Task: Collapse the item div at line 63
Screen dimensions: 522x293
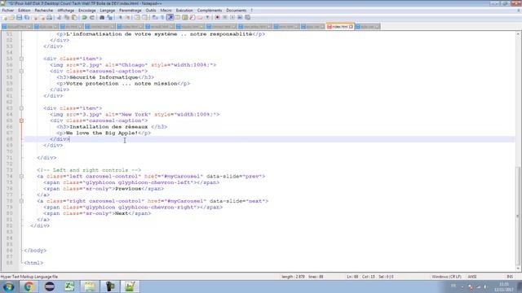Action: 21,108
